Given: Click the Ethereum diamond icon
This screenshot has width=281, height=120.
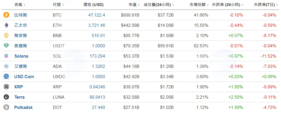Looking at the screenshot, I should click(6, 25).
